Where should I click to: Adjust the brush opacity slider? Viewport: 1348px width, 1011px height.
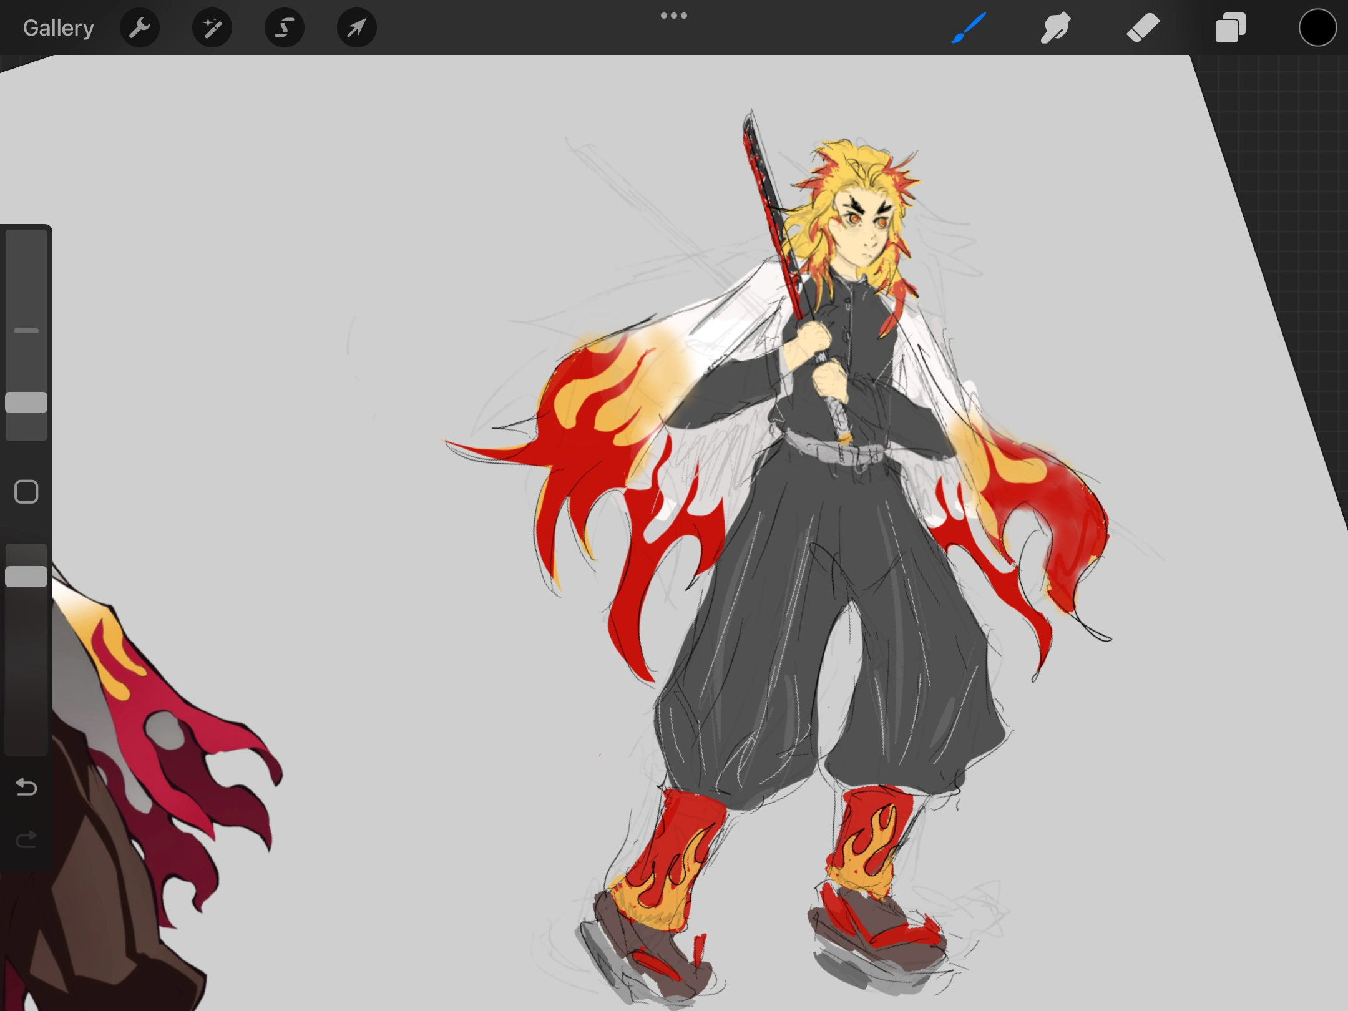click(26, 574)
